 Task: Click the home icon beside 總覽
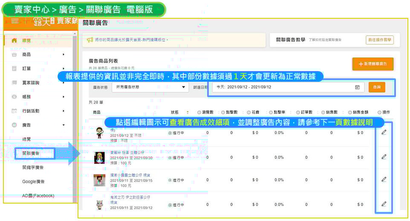pyautogui.click(x=14, y=40)
